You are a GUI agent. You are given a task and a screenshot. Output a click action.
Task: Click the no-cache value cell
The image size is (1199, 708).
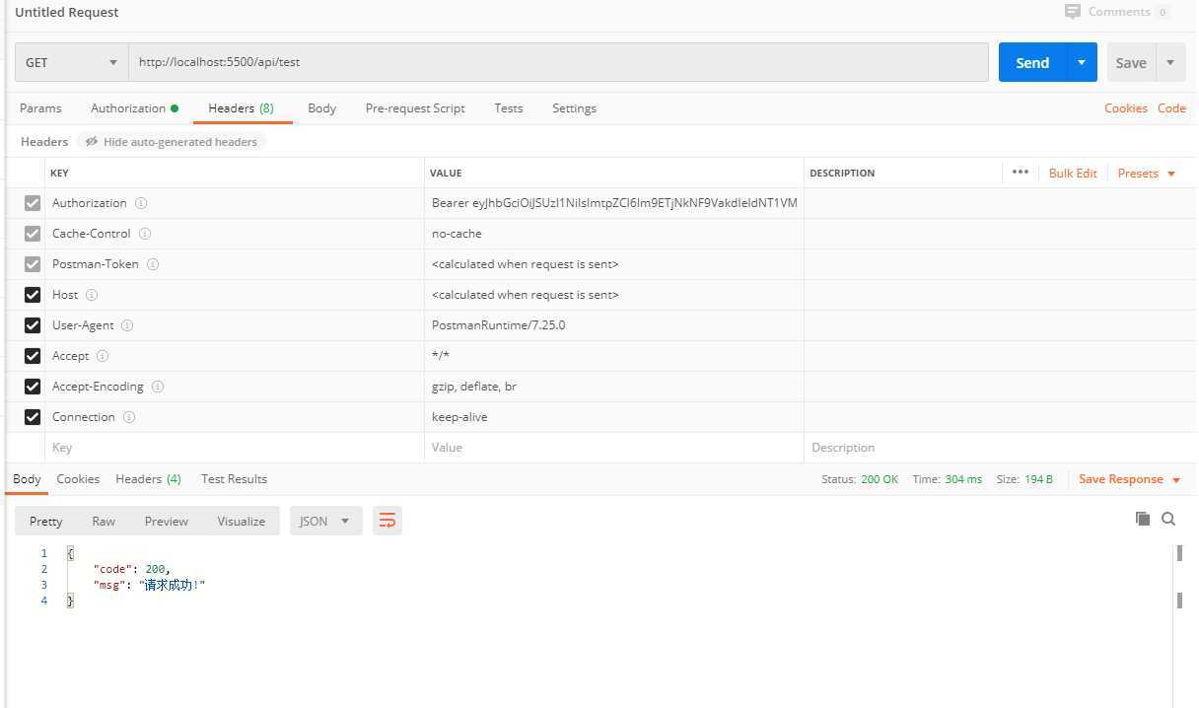tap(614, 234)
